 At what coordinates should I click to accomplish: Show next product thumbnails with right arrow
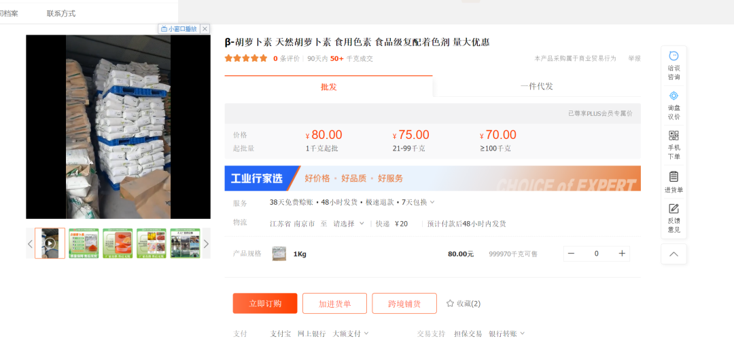(206, 244)
